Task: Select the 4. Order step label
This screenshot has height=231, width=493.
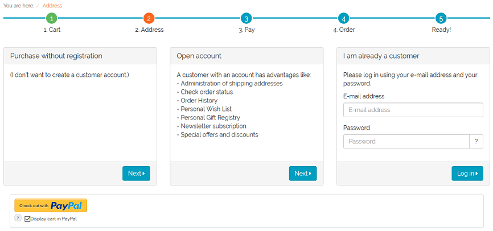Action: pyautogui.click(x=344, y=30)
